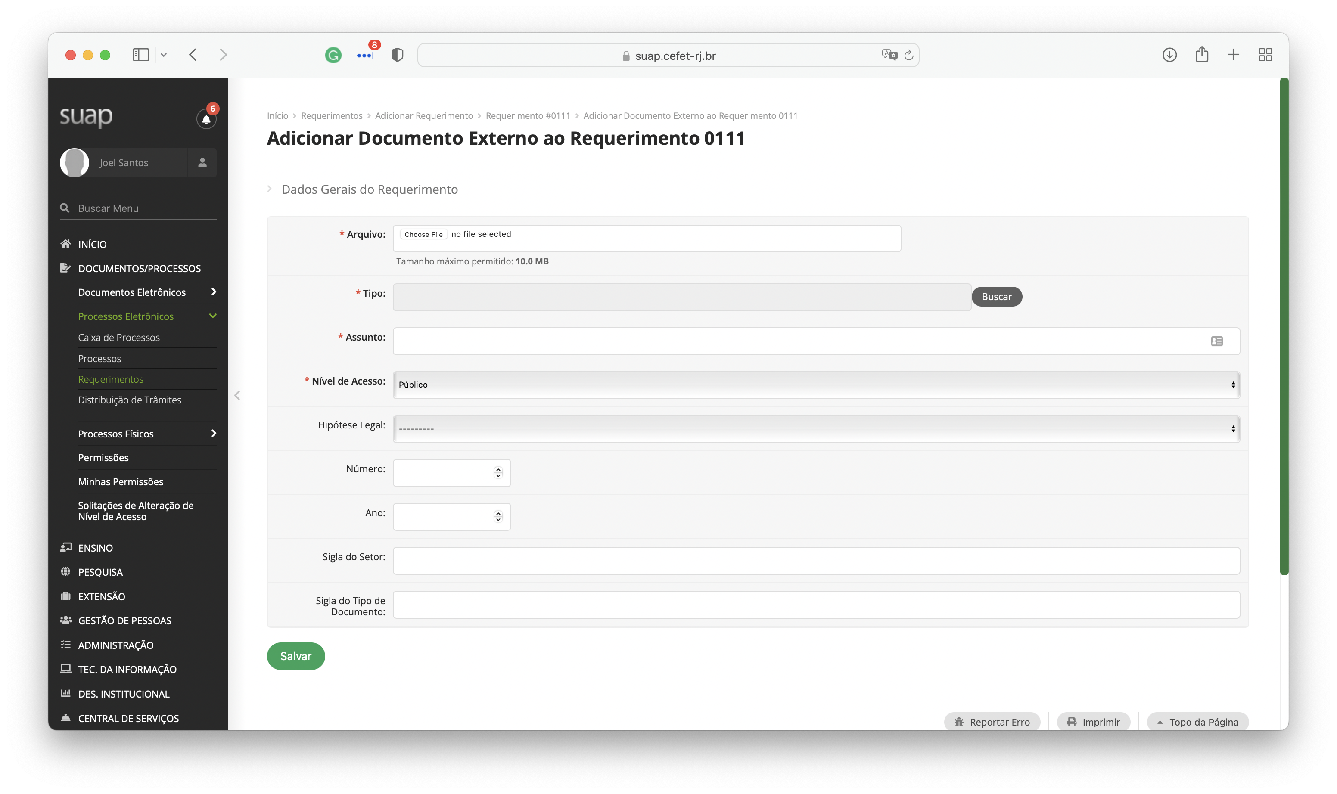The width and height of the screenshot is (1337, 794).
Task: Click the Joel Santos avatar picture
Action: pyautogui.click(x=75, y=163)
